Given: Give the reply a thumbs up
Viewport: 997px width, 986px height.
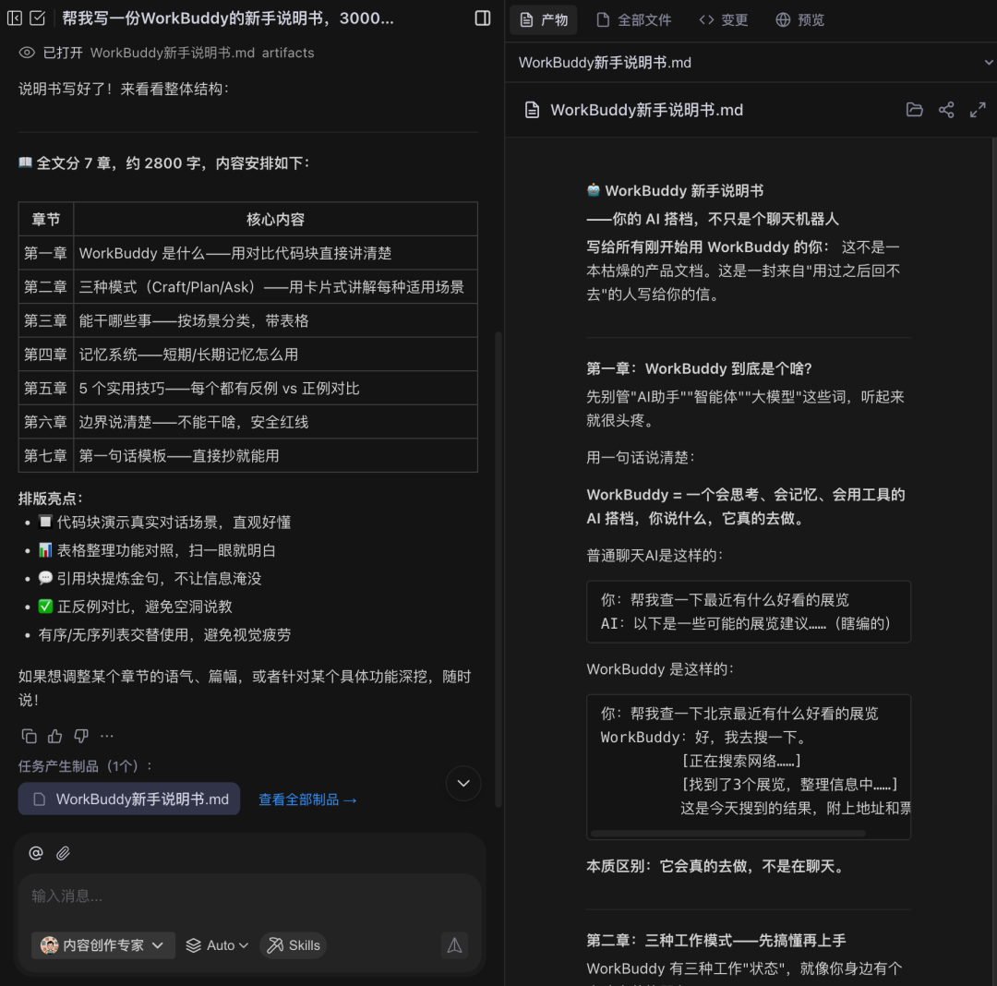Looking at the screenshot, I should click(x=56, y=736).
